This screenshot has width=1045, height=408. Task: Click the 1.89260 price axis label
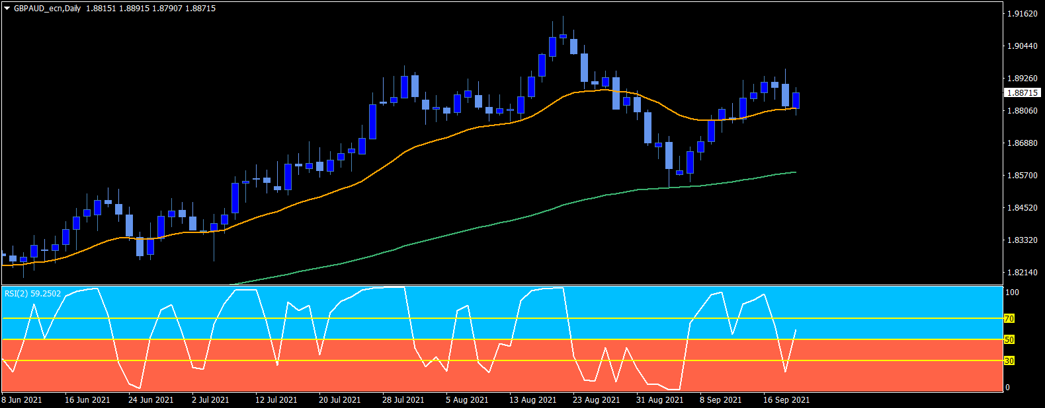[x=1022, y=78]
